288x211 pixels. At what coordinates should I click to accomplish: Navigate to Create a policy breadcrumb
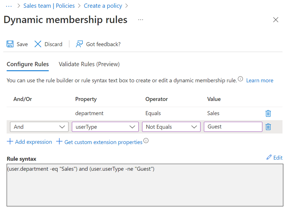coord(103,5)
